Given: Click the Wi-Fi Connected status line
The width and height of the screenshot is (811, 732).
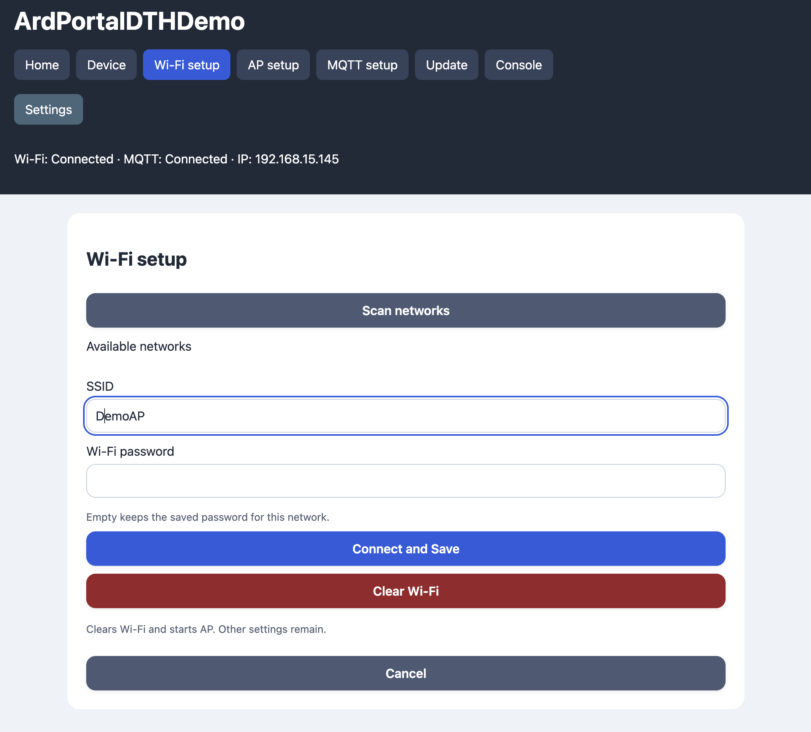Looking at the screenshot, I should point(177,159).
